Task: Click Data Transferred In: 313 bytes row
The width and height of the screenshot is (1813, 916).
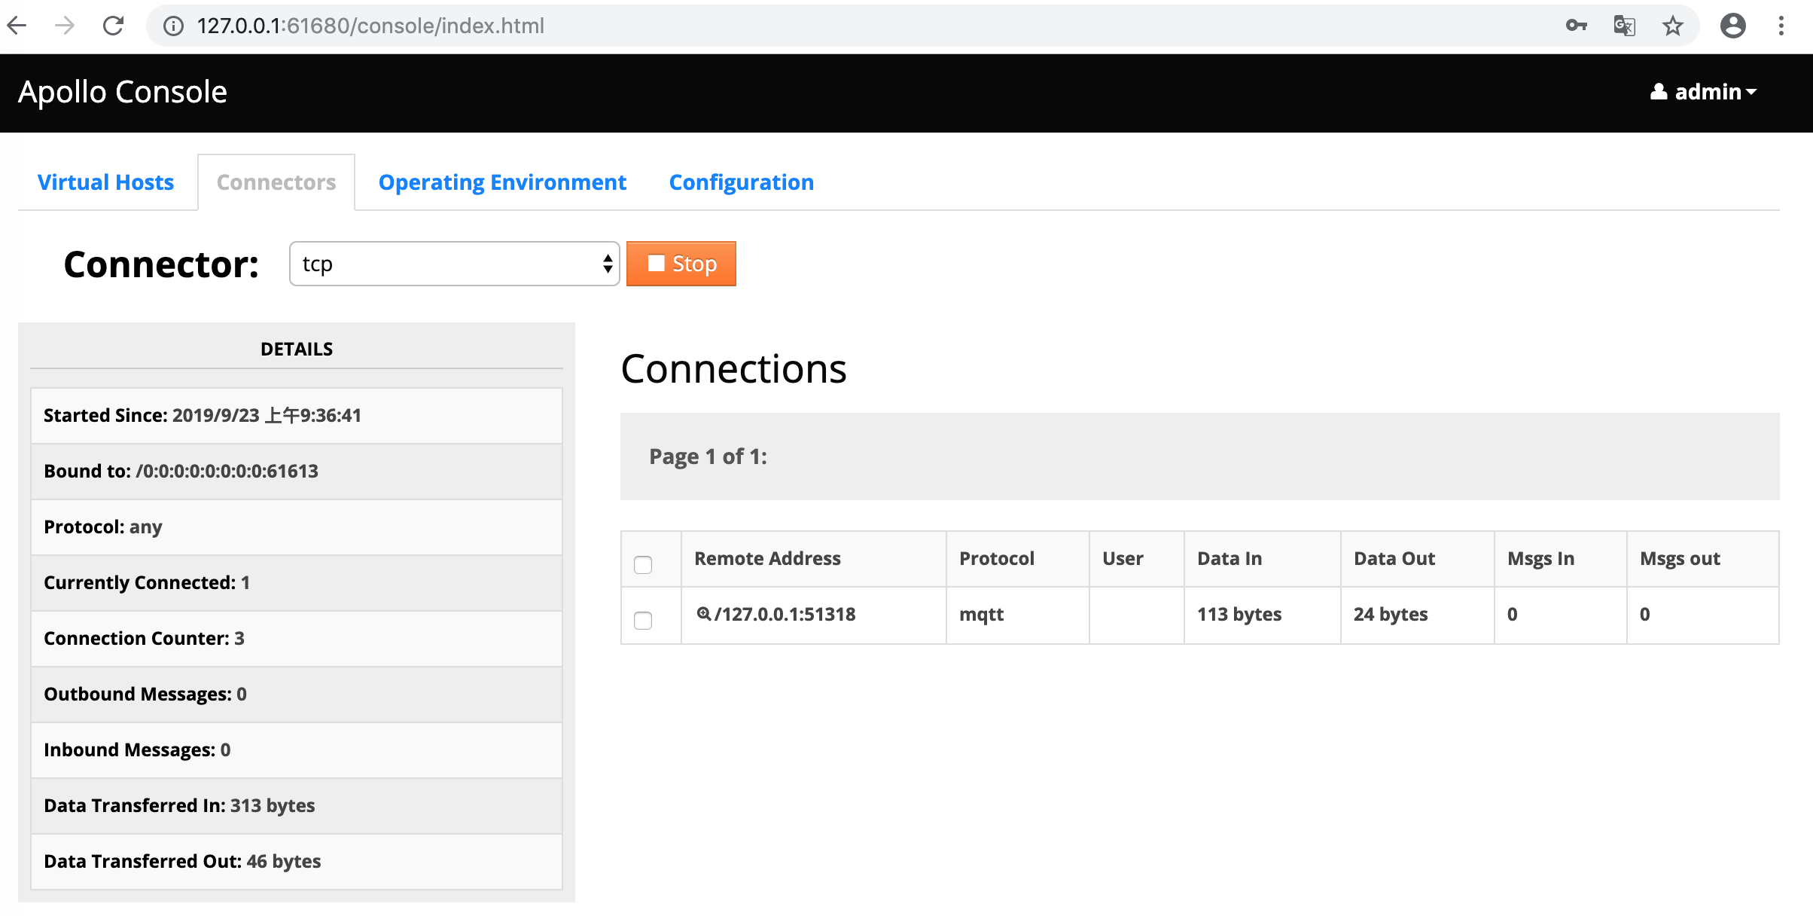Action: [x=297, y=805]
